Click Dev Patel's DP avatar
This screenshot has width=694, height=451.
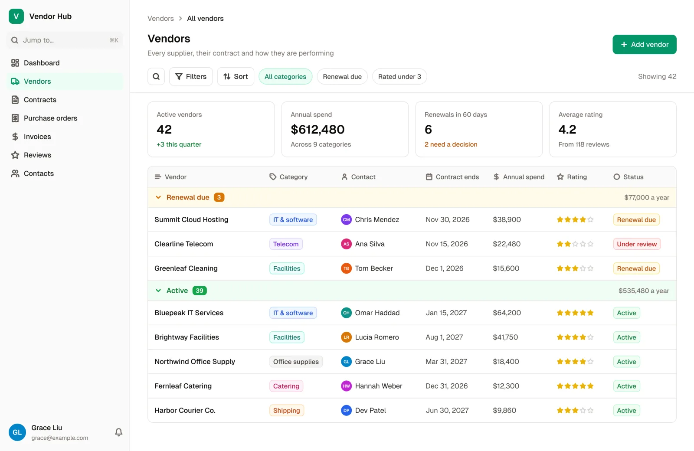(x=346, y=410)
